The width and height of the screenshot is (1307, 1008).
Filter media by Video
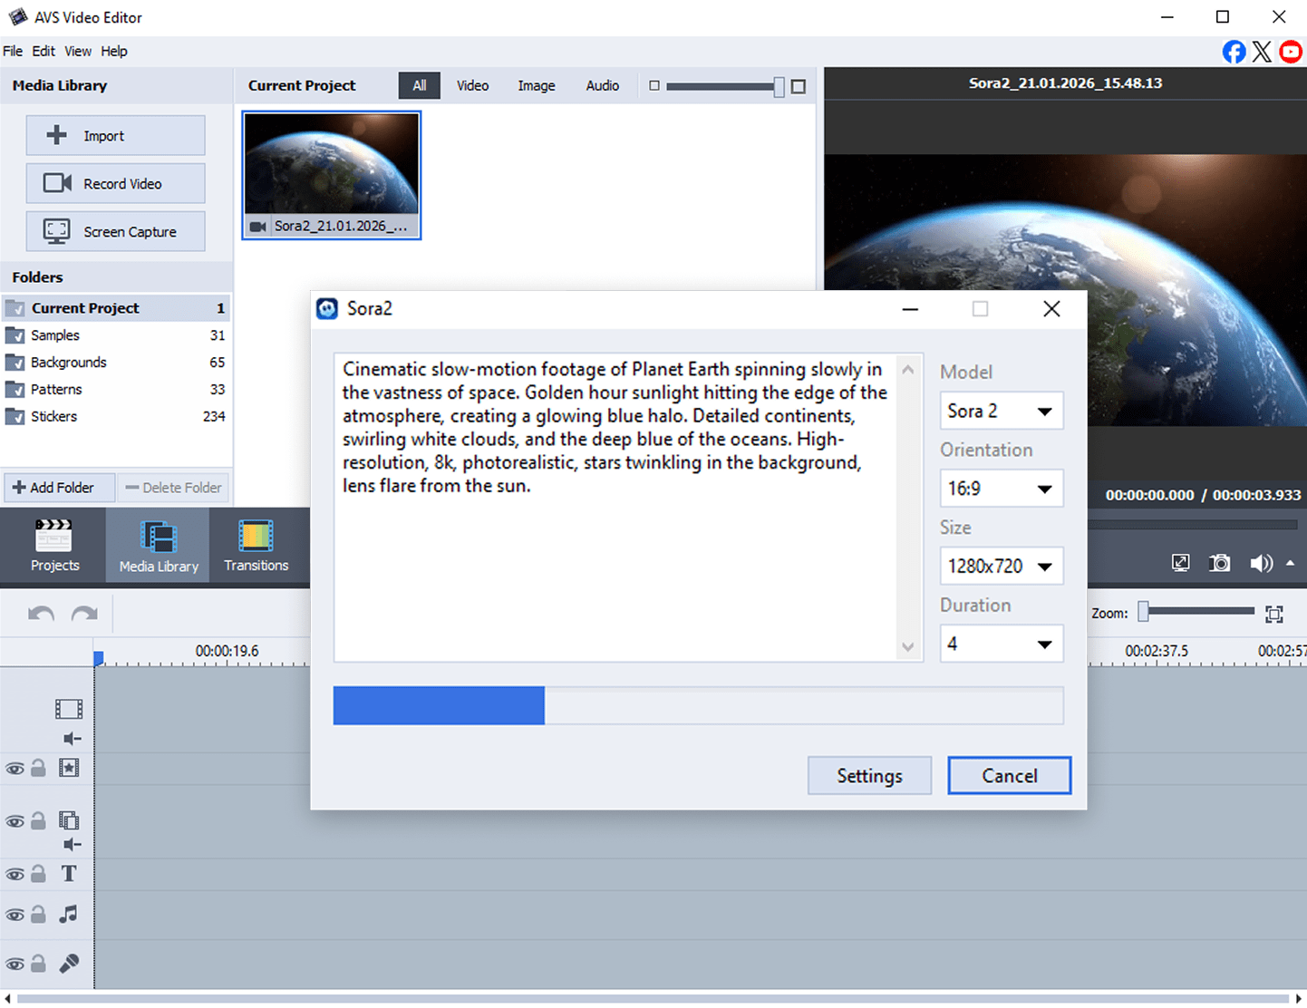click(472, 85)
